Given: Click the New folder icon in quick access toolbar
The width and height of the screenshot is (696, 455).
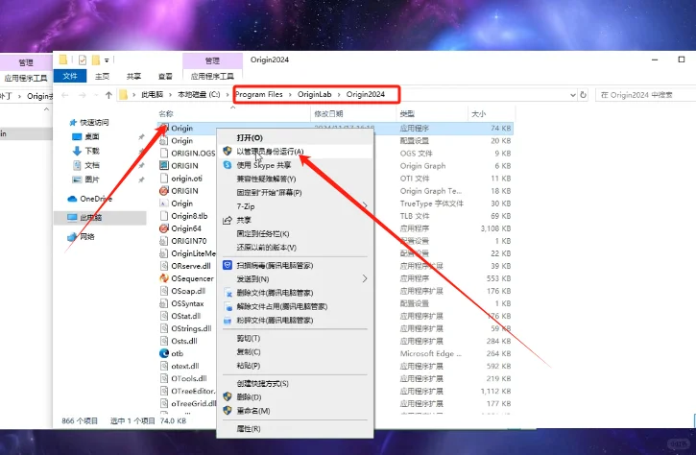Looking at the screenshot, I should tap(95, 60).
